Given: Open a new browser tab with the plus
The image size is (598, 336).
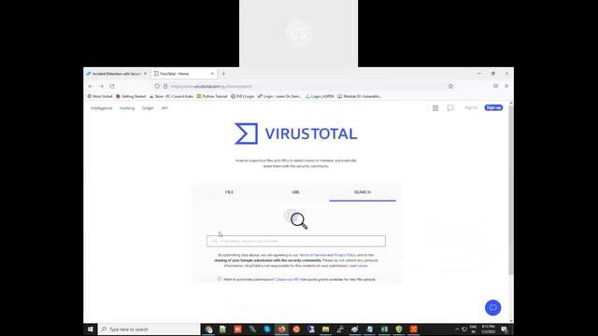Looking at the screenshot, I should (x=223, y=74).
